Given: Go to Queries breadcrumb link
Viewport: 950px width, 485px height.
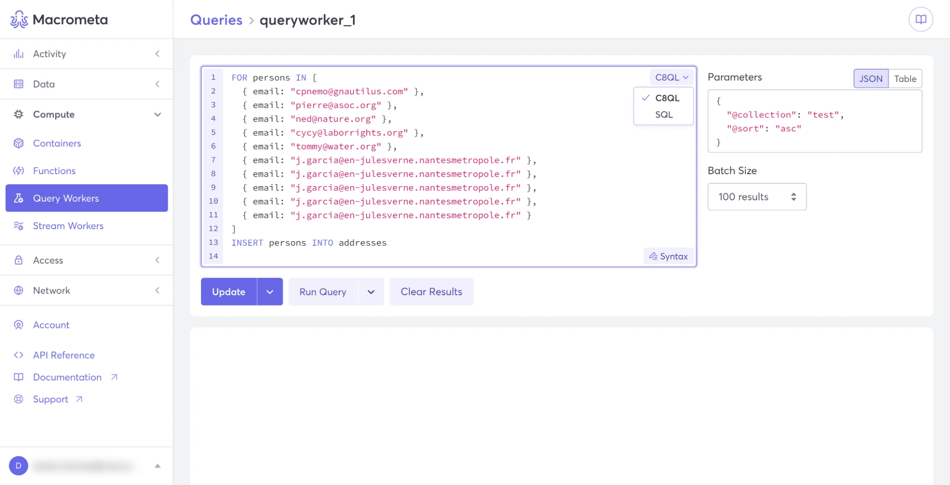Looking at the screenshot, I should tap(216, 20).
